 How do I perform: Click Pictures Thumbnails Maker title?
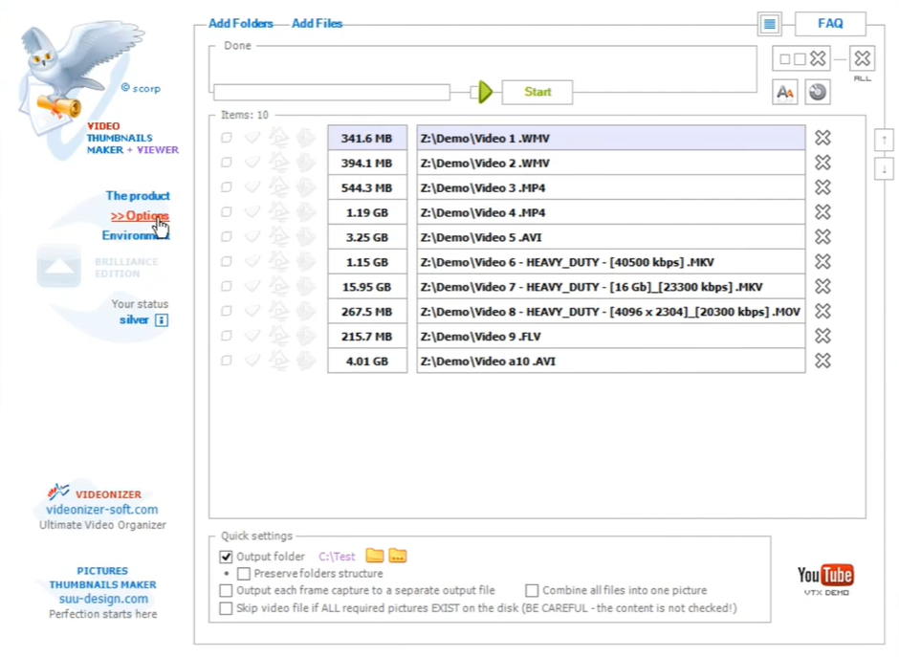(102, 578)
